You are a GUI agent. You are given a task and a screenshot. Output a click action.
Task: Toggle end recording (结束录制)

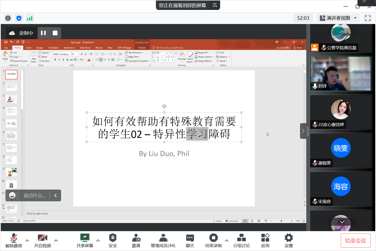pos(213,241)
